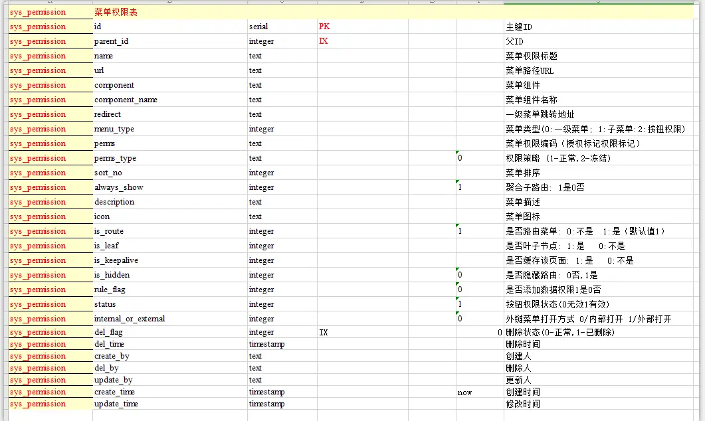The height and width of the screenshot is (421, 705).
Task: Click the 'del_flag' field cell
Action: pyautogui.click(x=170, y=332)
